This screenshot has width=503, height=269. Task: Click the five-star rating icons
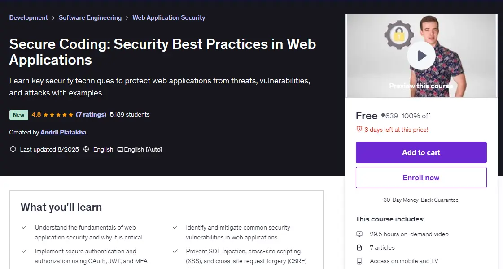pyautogui.click(x=58, y=115)
